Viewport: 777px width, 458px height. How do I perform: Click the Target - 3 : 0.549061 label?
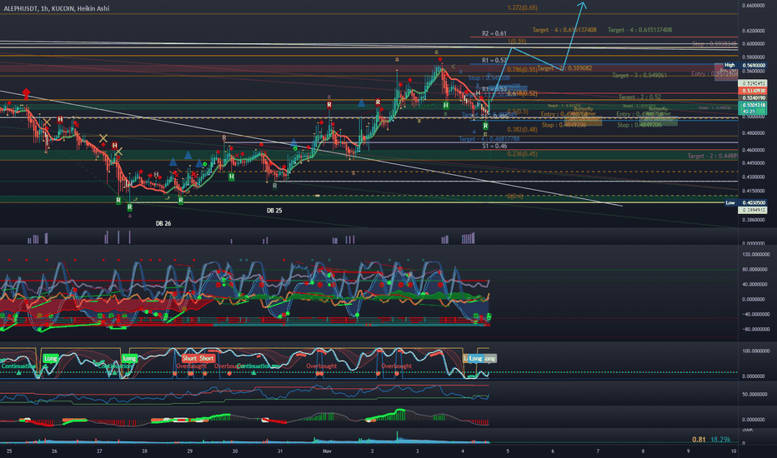[639, 76]
